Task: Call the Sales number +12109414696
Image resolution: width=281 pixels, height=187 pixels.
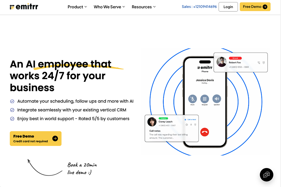Action: [199, 7]
